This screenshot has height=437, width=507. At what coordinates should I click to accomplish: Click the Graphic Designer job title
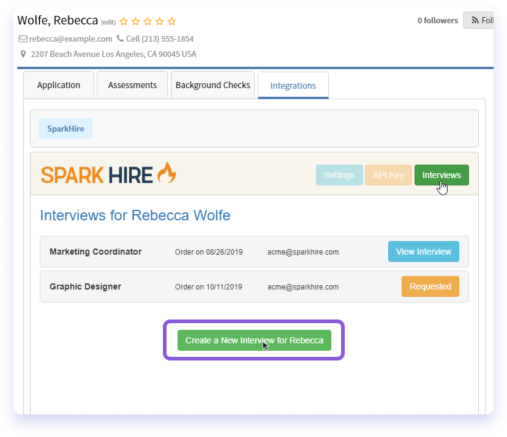(x=85, y=286)
